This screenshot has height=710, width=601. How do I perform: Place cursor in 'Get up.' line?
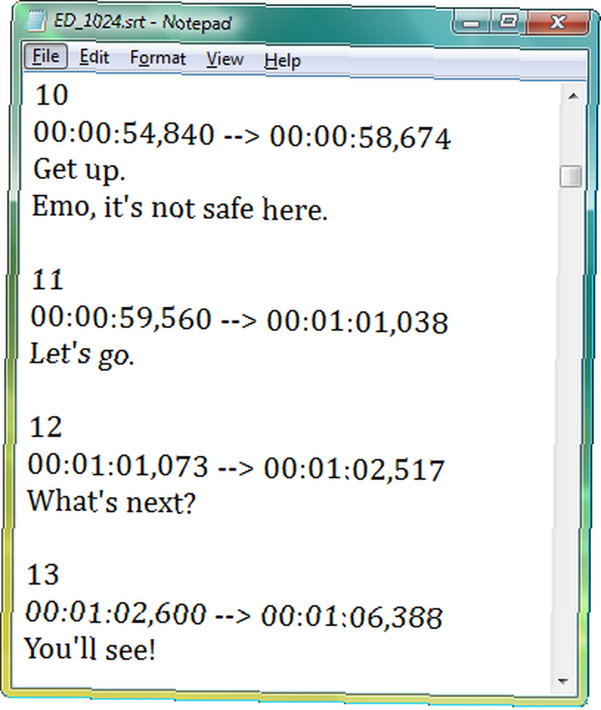click(80, 170)
